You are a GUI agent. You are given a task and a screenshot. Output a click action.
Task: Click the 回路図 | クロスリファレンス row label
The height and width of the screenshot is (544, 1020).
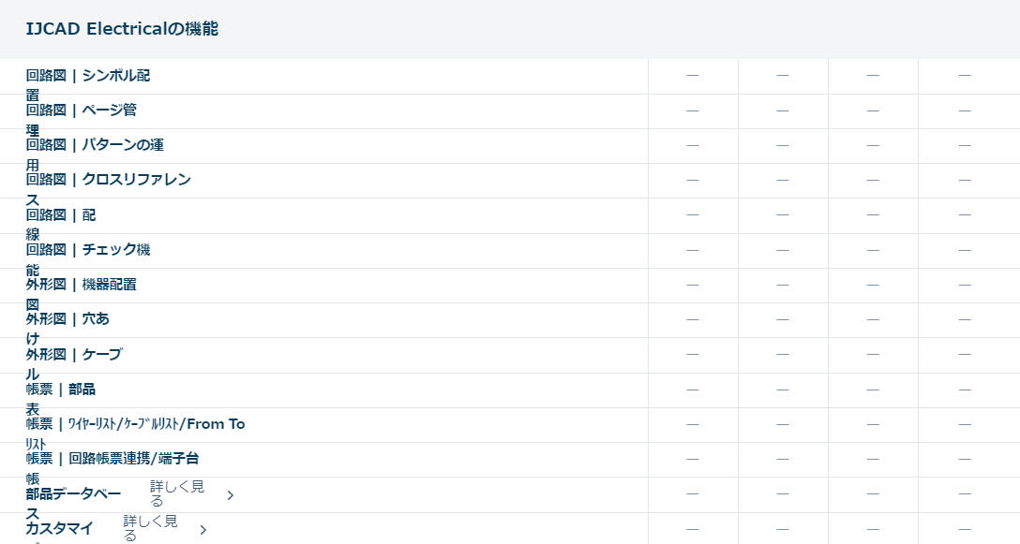tap(109, 180)
